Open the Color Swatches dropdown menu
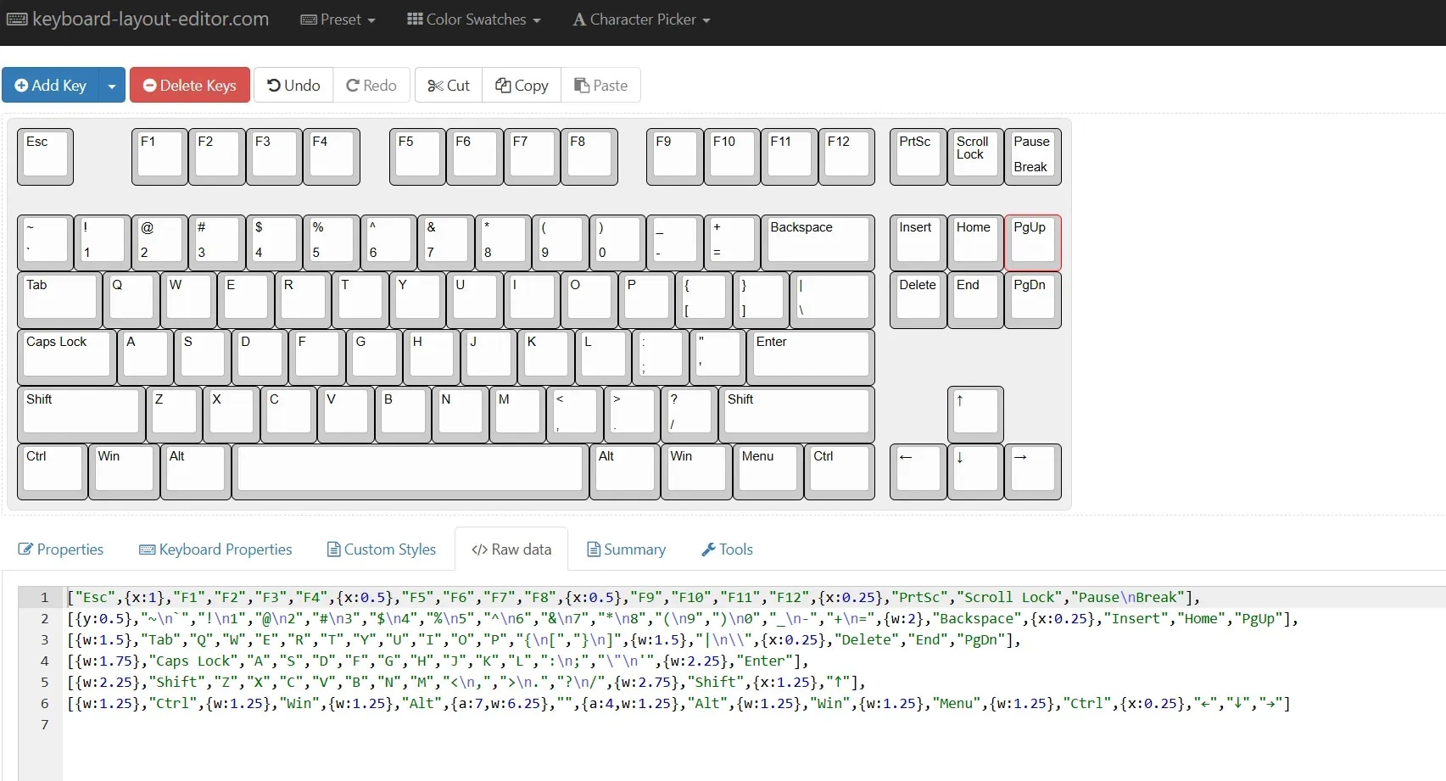 pyautogui.click(x=473, y=20)
